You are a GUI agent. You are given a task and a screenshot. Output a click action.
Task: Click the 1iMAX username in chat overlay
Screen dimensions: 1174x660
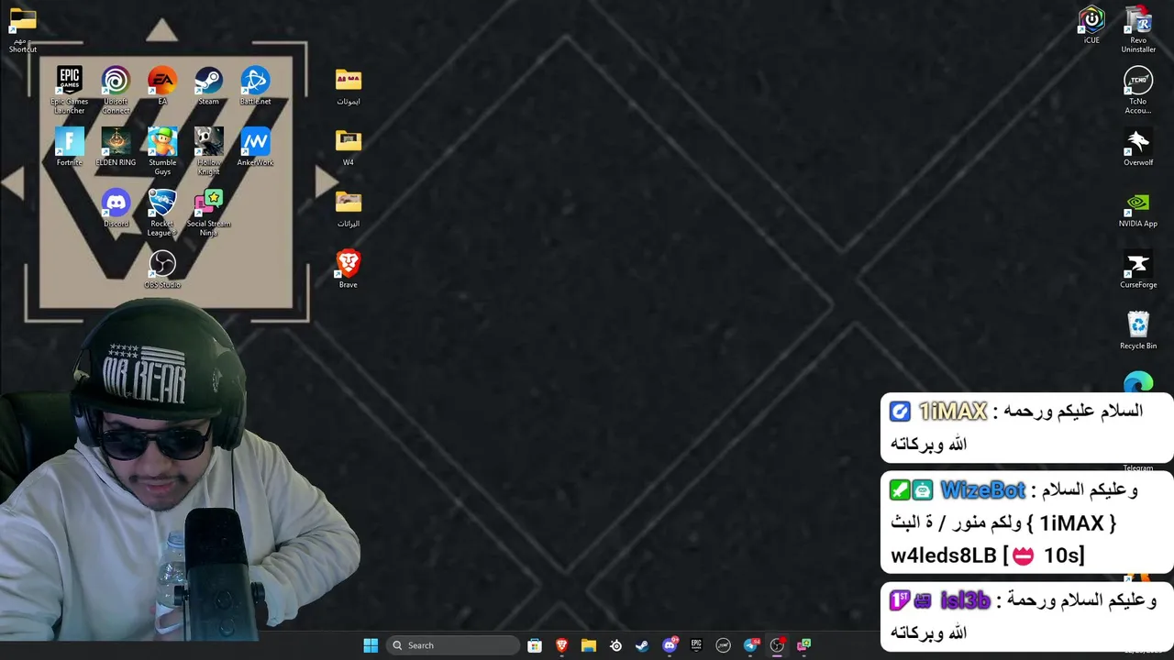[952, 412]
